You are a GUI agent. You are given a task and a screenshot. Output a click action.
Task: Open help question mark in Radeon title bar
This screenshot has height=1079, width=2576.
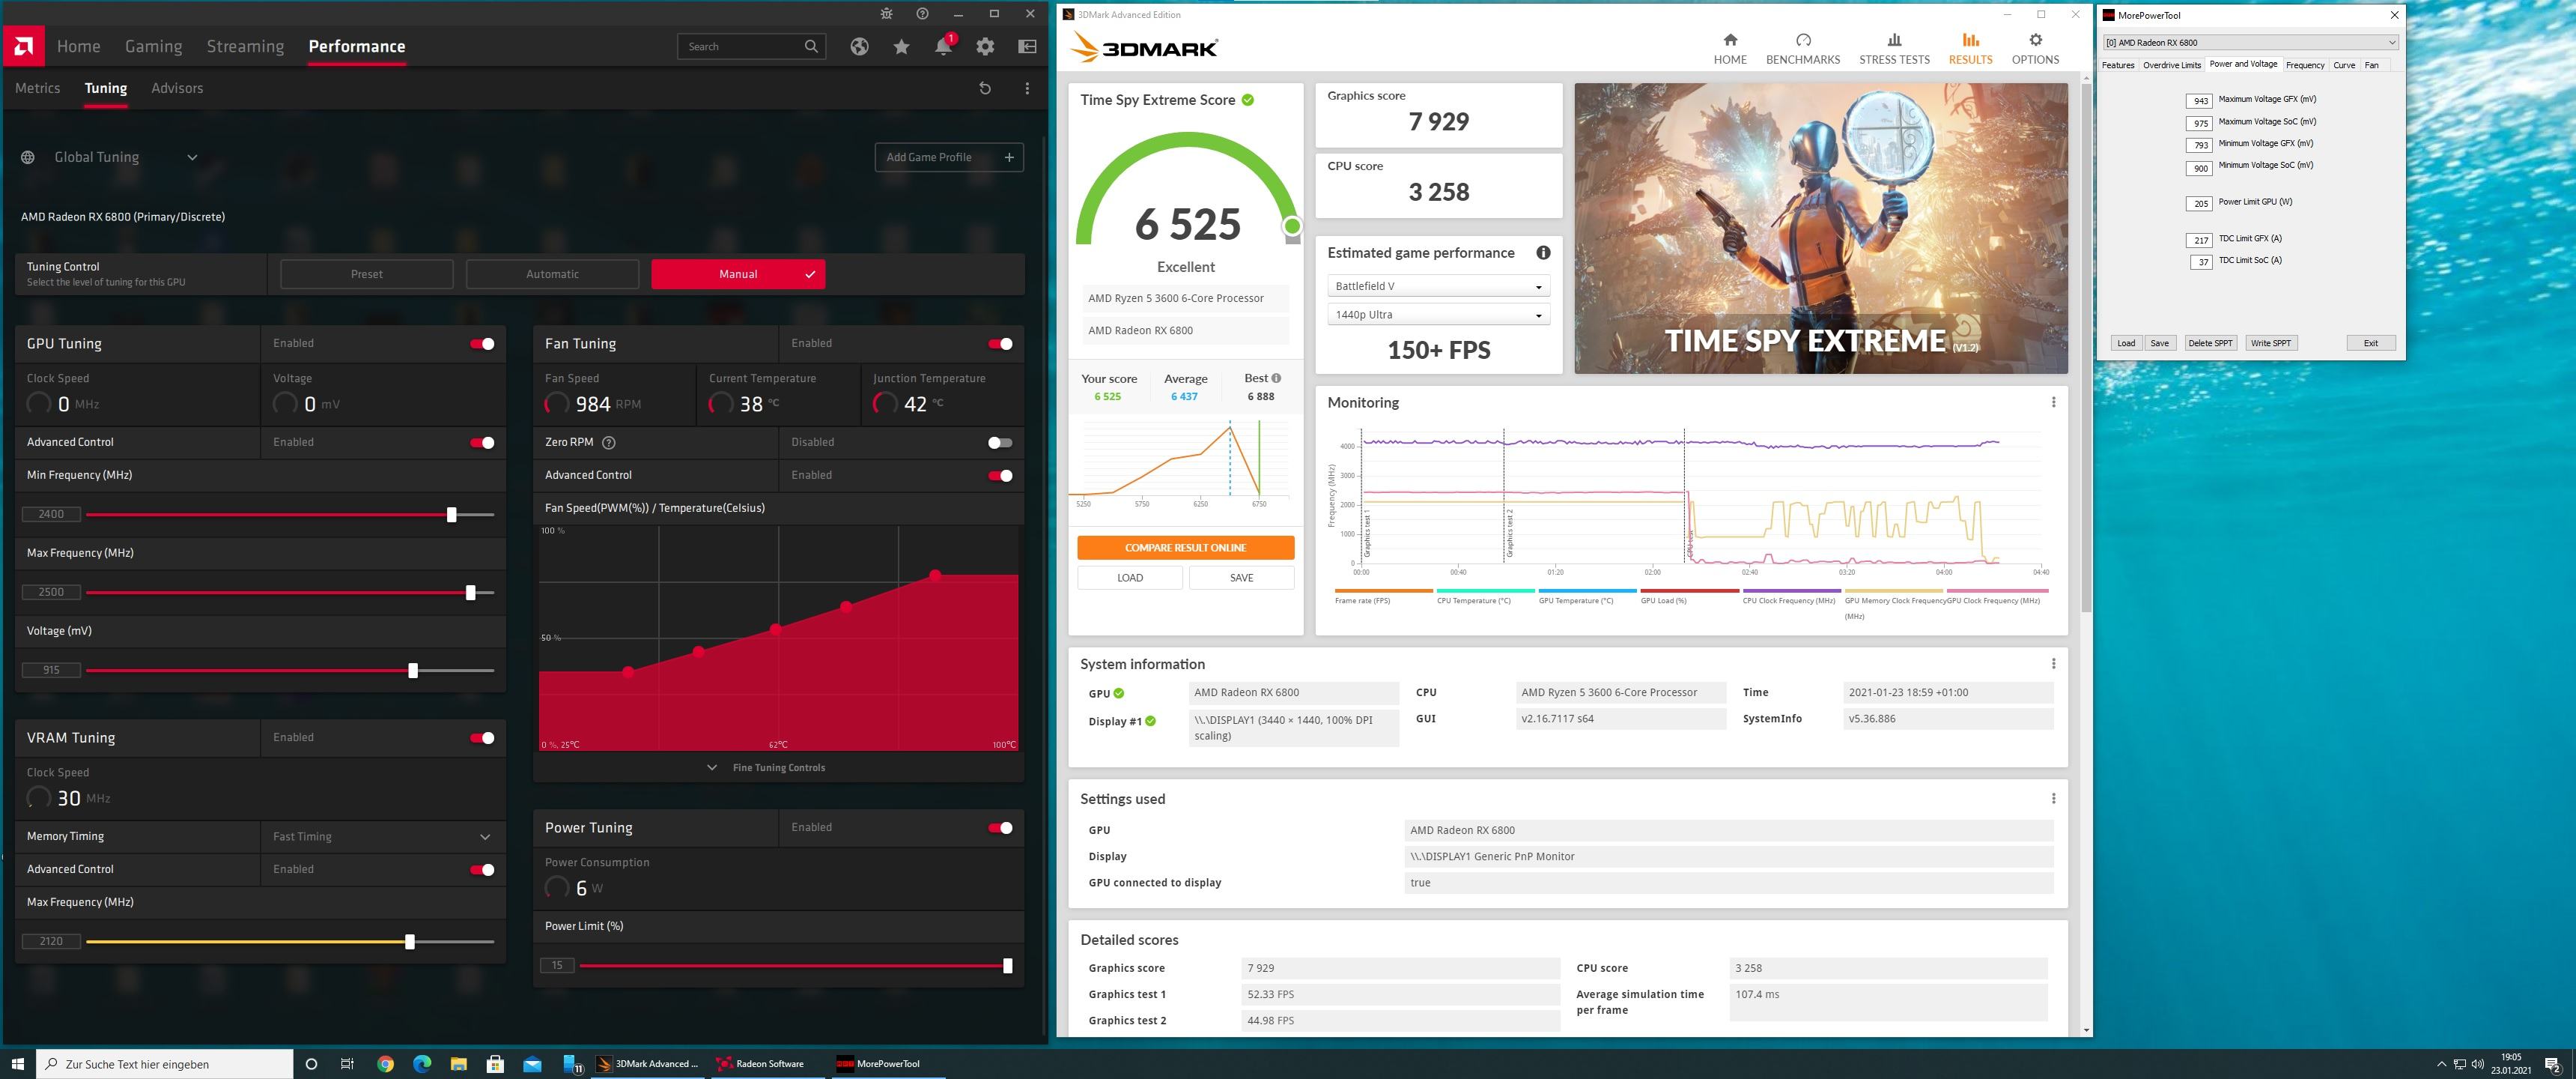922,14
